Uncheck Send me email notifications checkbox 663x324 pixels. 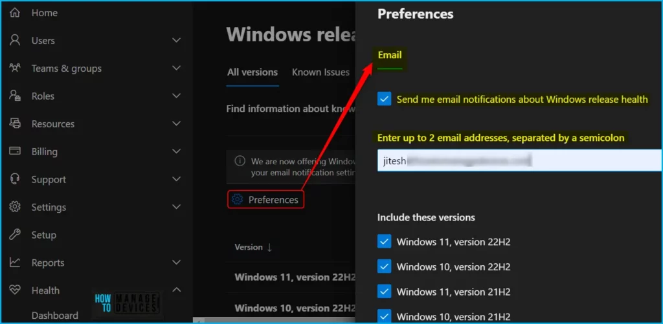pyautogui.click(x=385, y=100)
